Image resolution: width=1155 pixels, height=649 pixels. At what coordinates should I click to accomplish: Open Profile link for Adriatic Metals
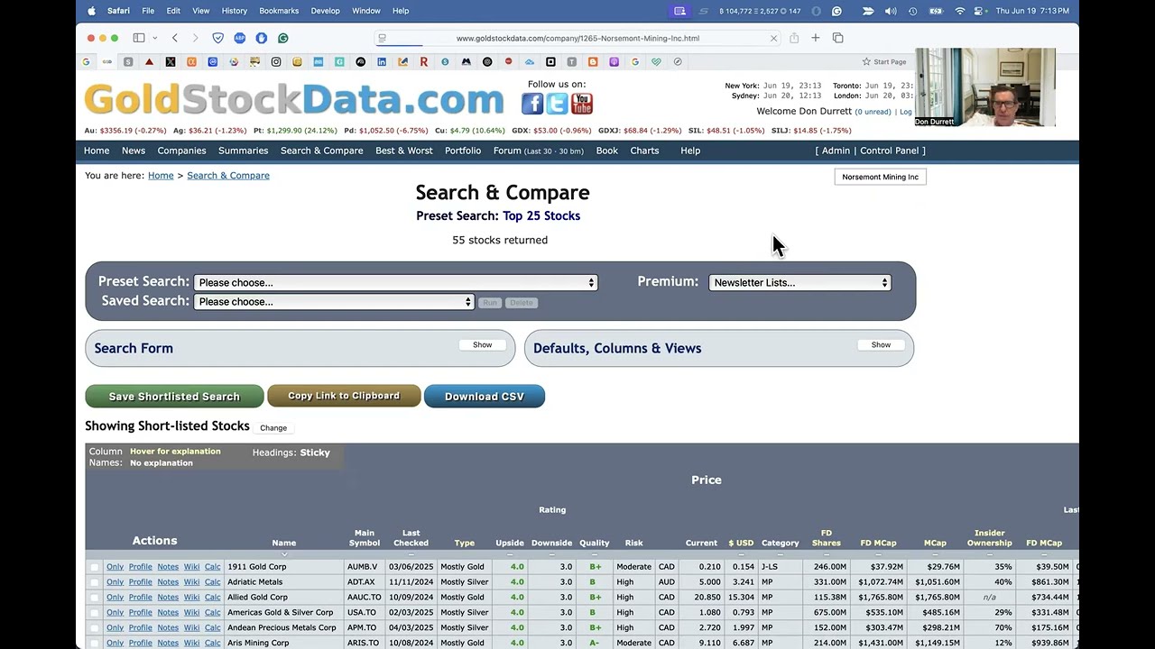pyautogui.click(x=140, y=582)
